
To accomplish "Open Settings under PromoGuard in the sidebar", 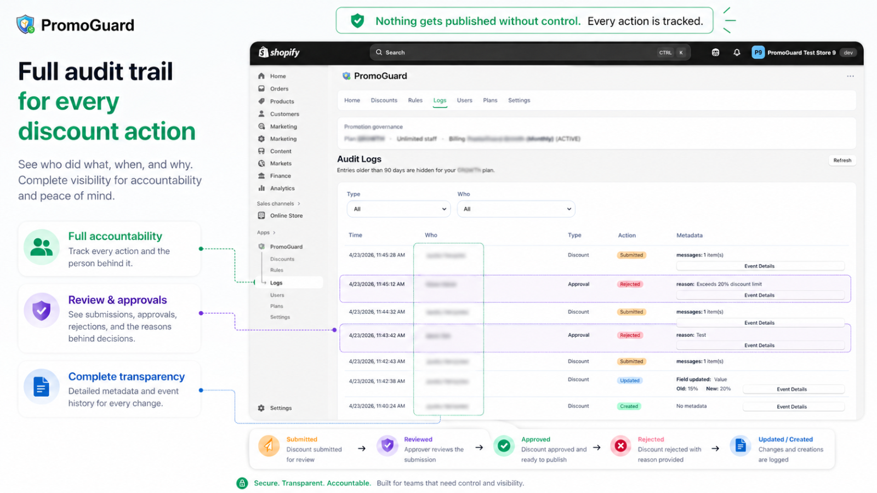I will (x=280, y=317).
